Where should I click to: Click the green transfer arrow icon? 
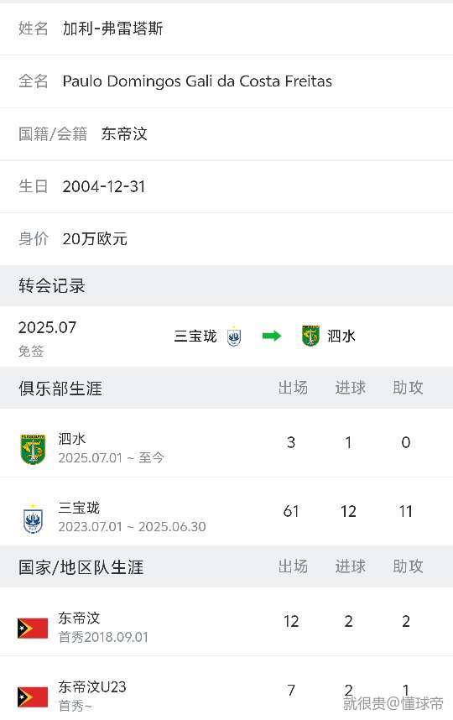click(271, 337)
